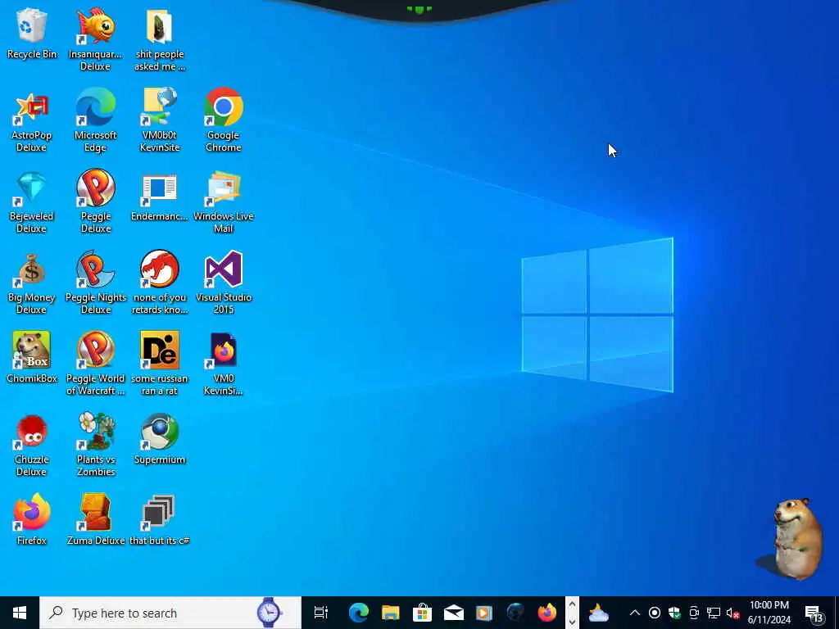The width and height of the screenshot is (839, 629).
Task: Launch Firefox from the taskbar
Action: tap(546, 613)
